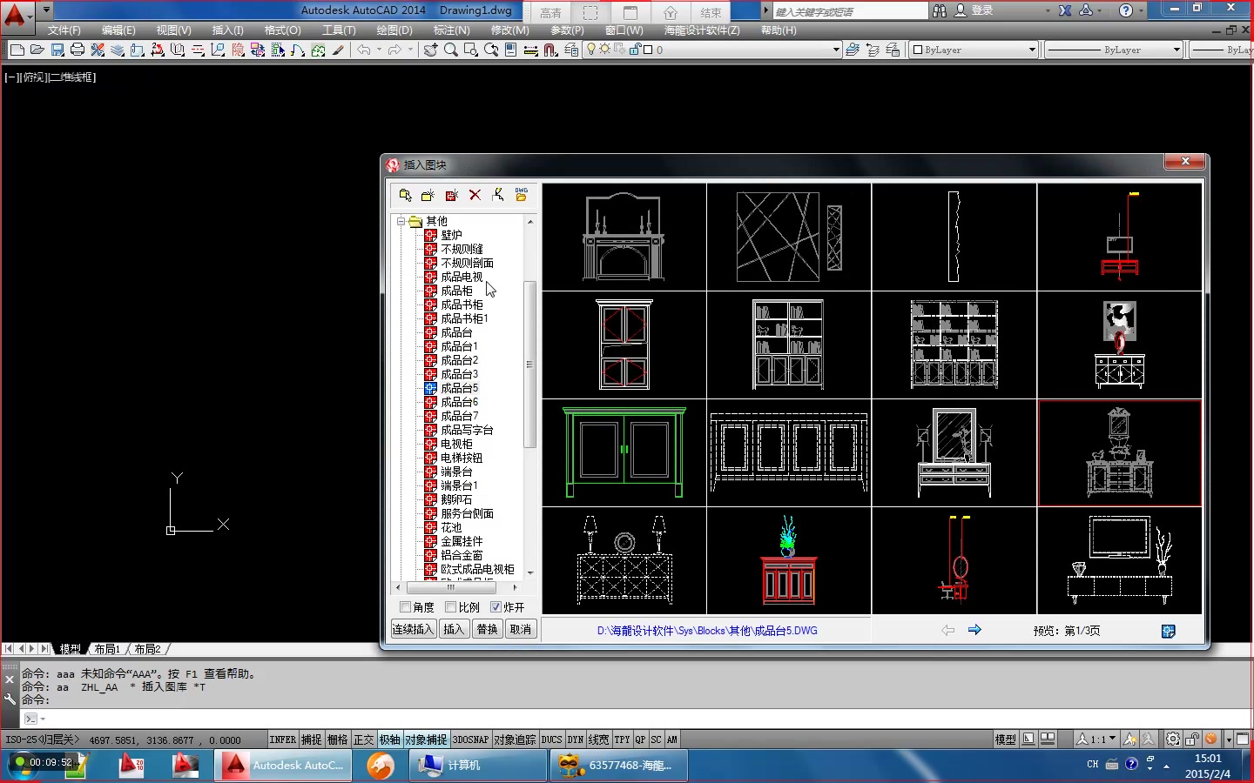The image size is (1254, 783).
Task: Click the preview settings icon at bottom right
Action: (1169, 631)
